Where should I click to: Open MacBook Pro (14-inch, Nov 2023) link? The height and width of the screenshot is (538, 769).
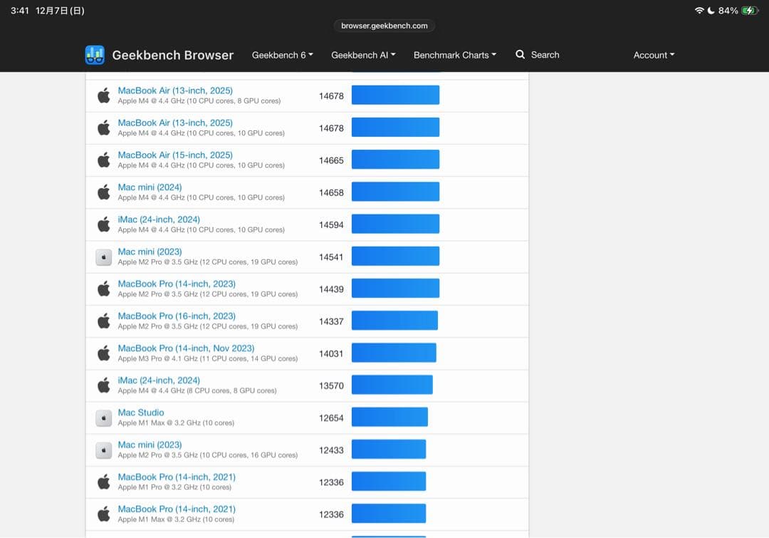pos(186,348)
